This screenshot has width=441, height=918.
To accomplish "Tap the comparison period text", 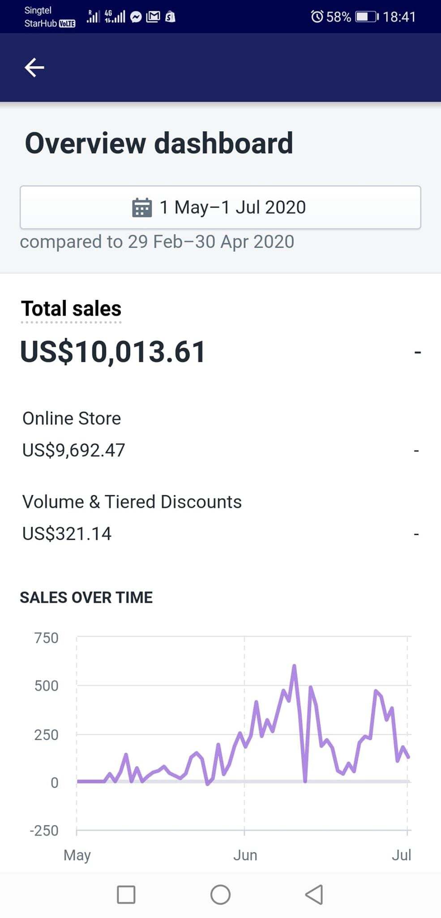I will [157, 242].
